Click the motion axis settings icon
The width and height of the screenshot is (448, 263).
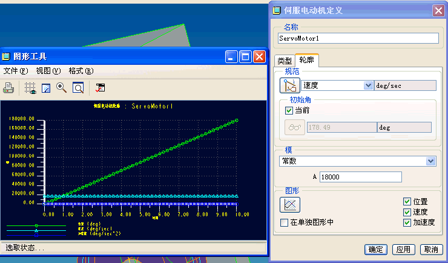point(290,85)
